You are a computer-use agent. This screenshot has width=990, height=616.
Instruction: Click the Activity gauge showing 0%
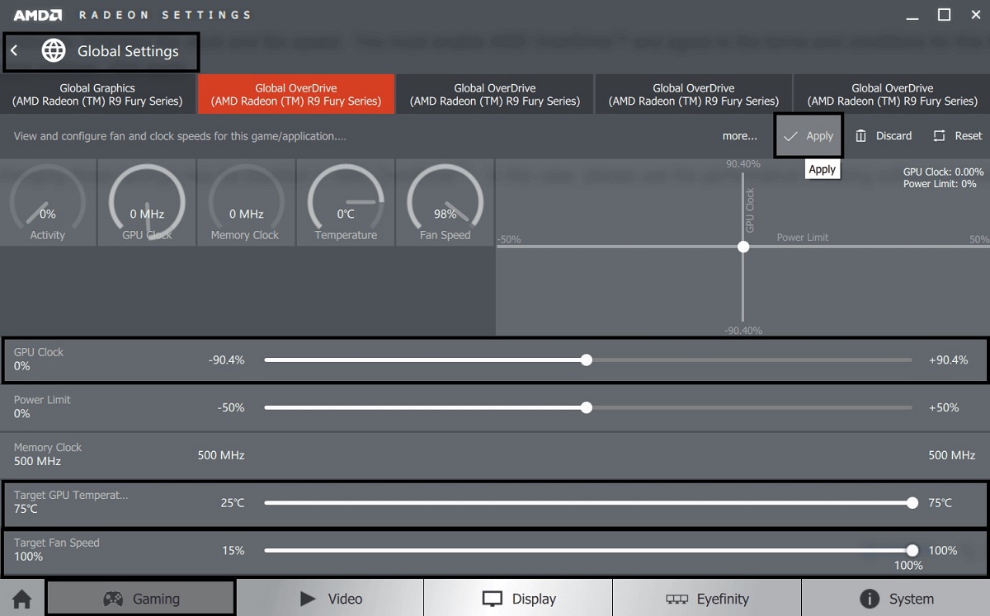point(48,203)
